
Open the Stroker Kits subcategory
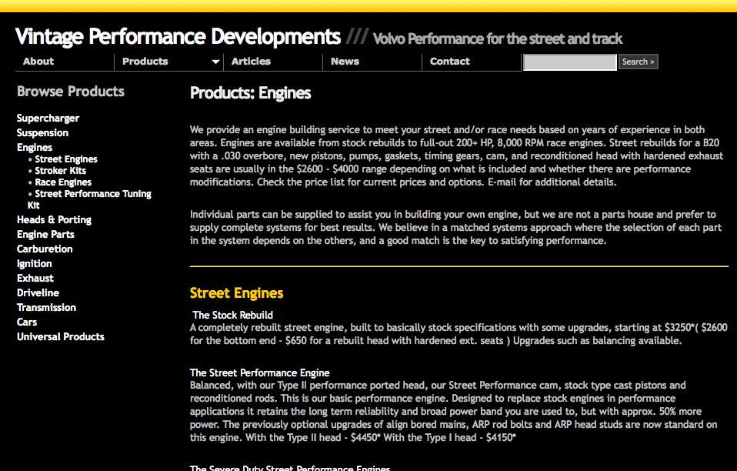61,171
